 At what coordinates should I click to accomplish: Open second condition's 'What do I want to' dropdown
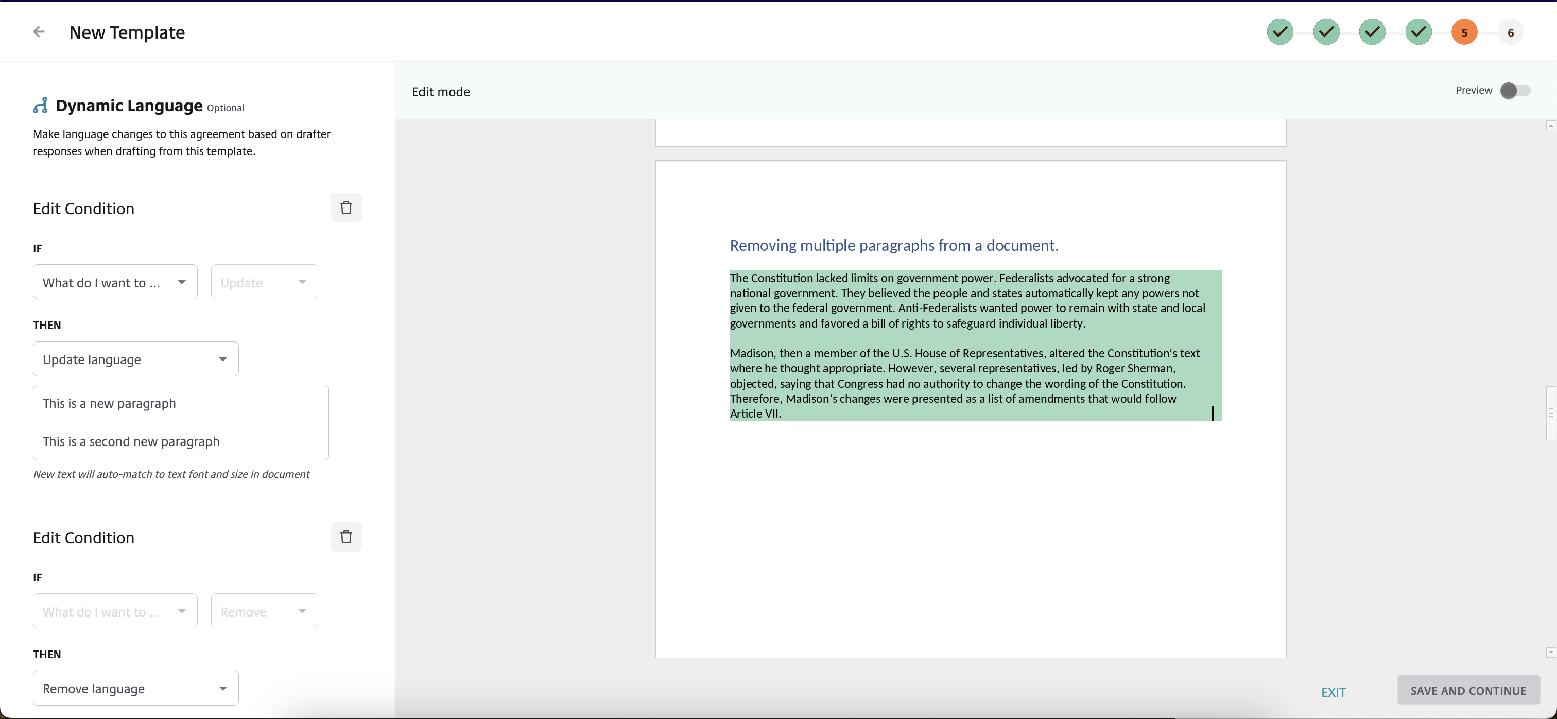[x=115, y=611]
